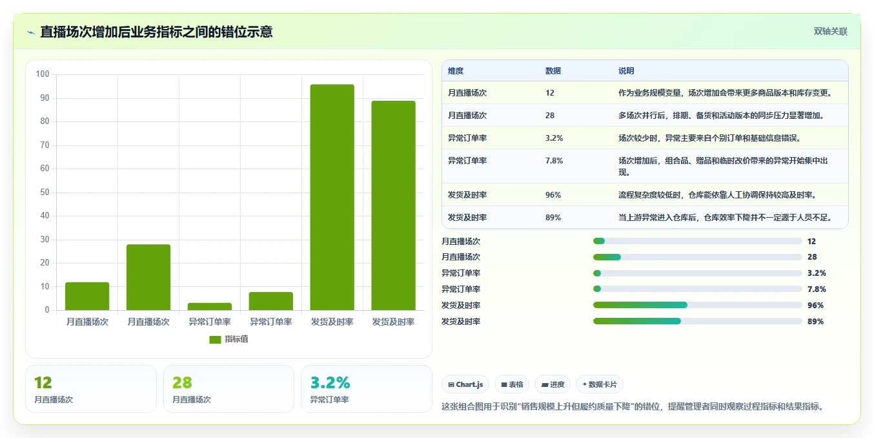Image resolution: width=874 pixels, height=438 pixels.
Task: Click the footer note starting 这张组合图用于识别
Action: coord(633,406)
